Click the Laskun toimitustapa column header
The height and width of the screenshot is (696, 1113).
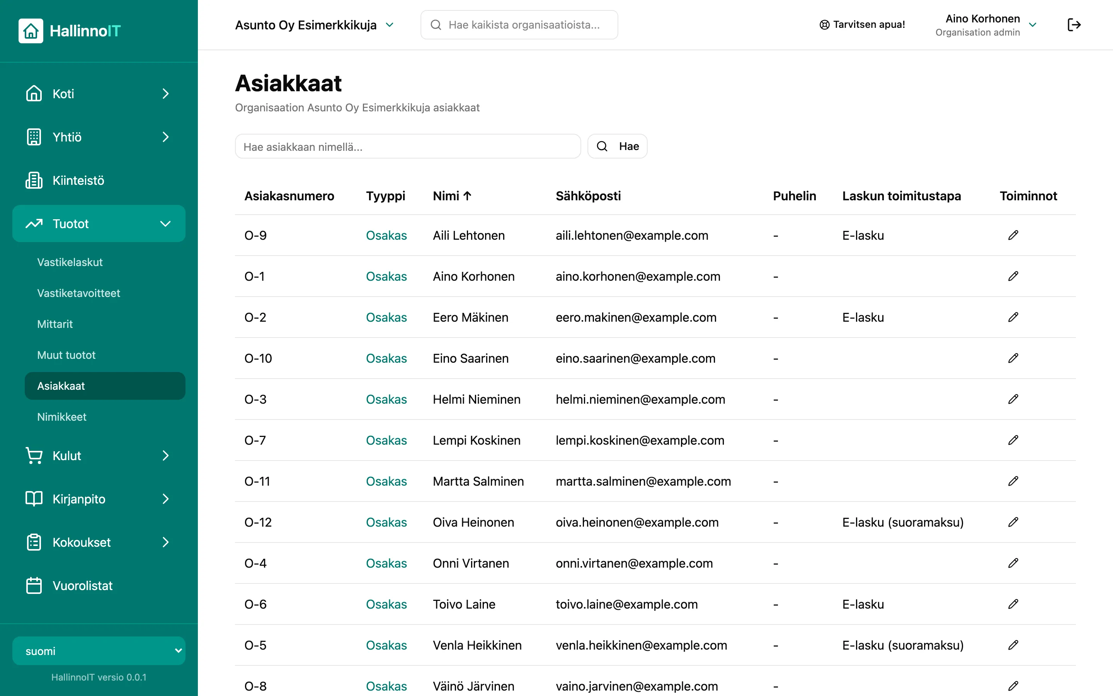902,196
